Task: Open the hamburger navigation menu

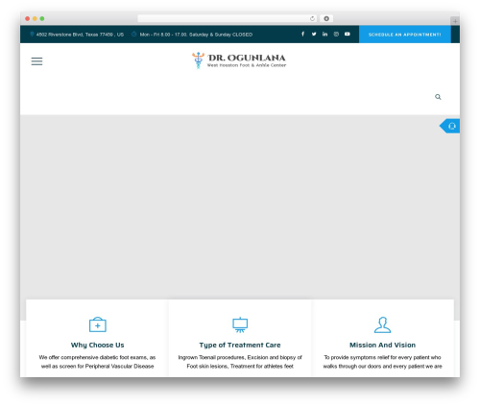Action: (36, 61)
